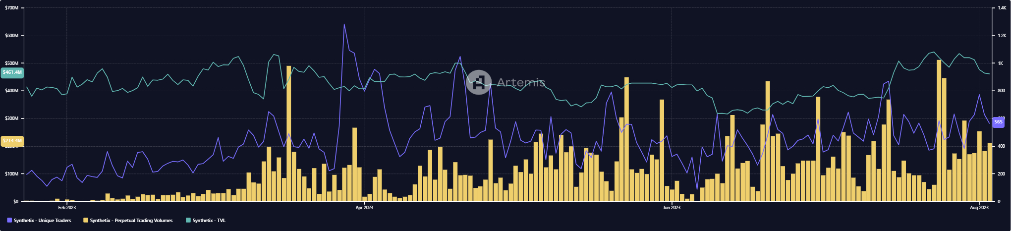The width and height of the screenshot is (1011, 231).
Task: Click the purple 565 traders value tag
Action: pos(998,121)
